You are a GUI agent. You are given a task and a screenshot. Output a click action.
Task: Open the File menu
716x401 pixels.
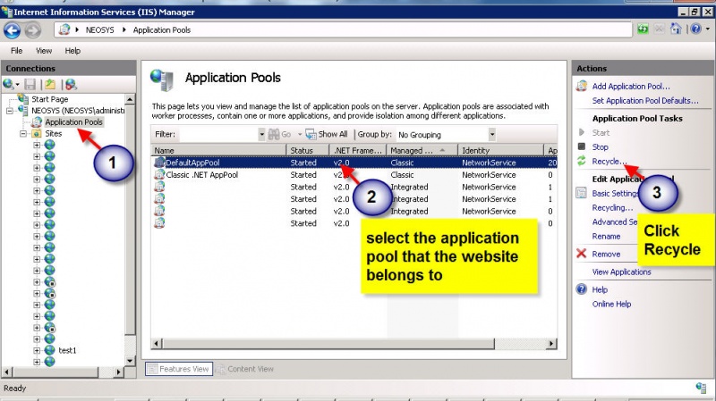pos(16,51)
